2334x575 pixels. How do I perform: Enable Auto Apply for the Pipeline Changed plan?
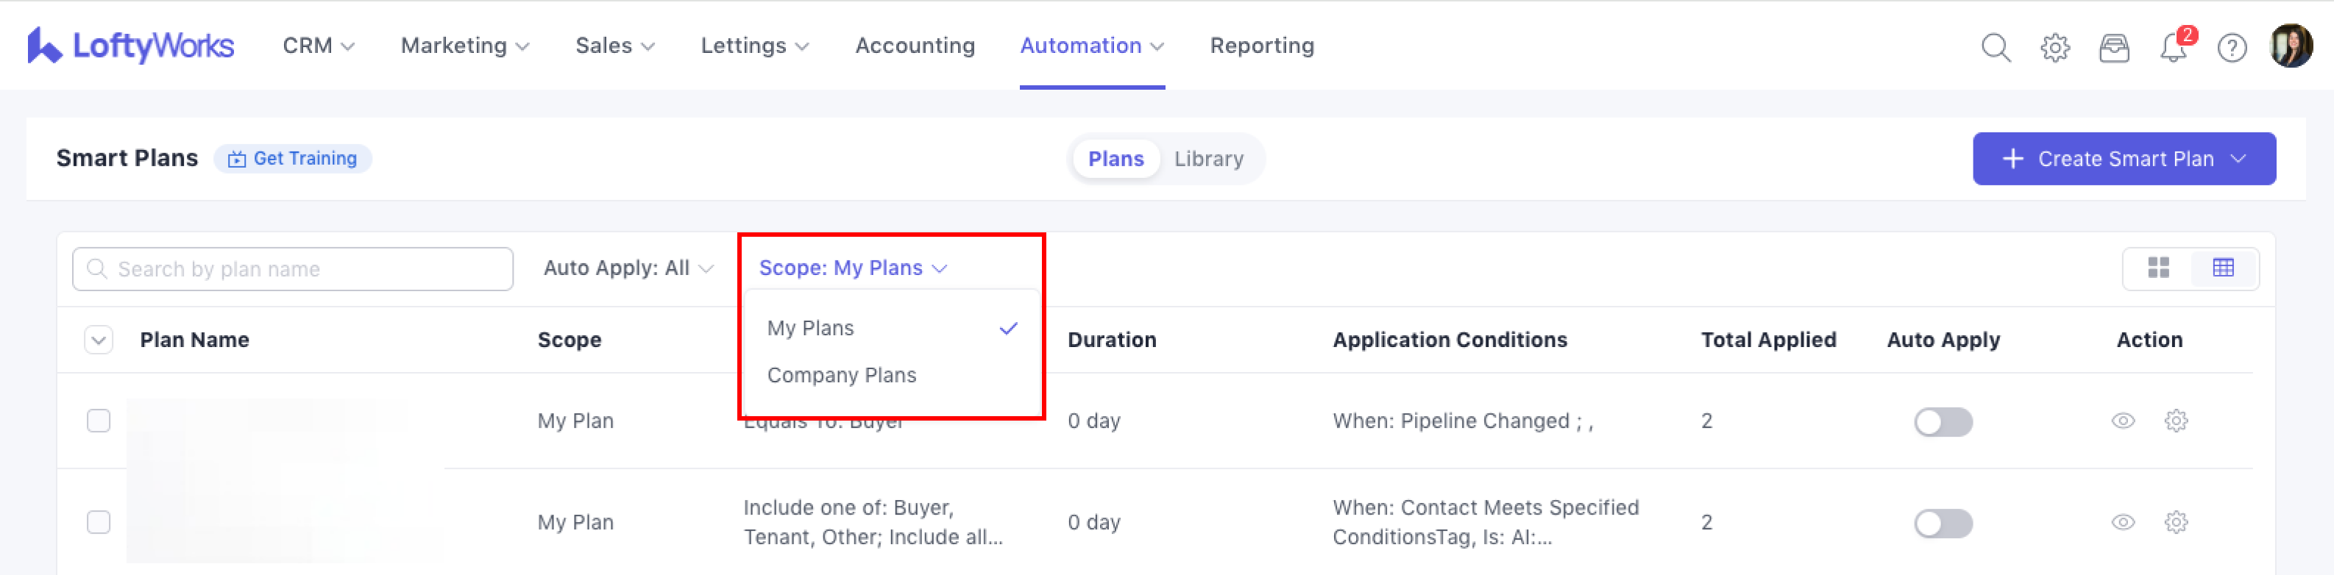coord(1943,422)
